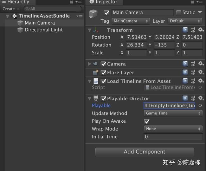Disable the Playable Director checkbox
Viewport: 206px width, 171px height.
coord(103,98)
